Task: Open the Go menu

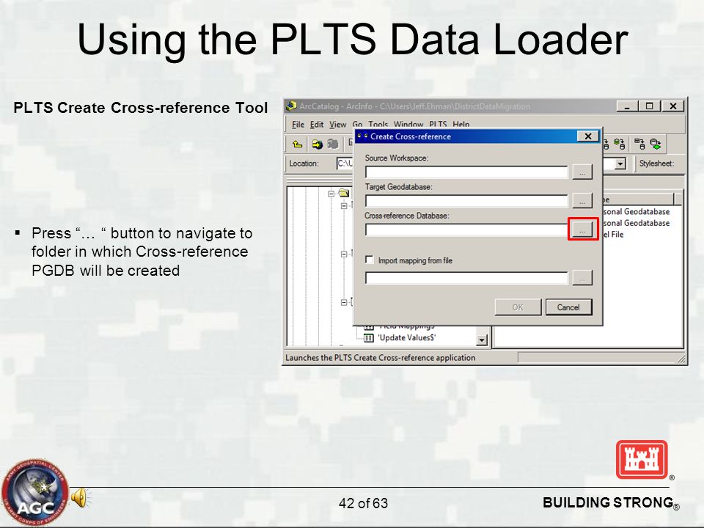Action: tap(357, 125)
